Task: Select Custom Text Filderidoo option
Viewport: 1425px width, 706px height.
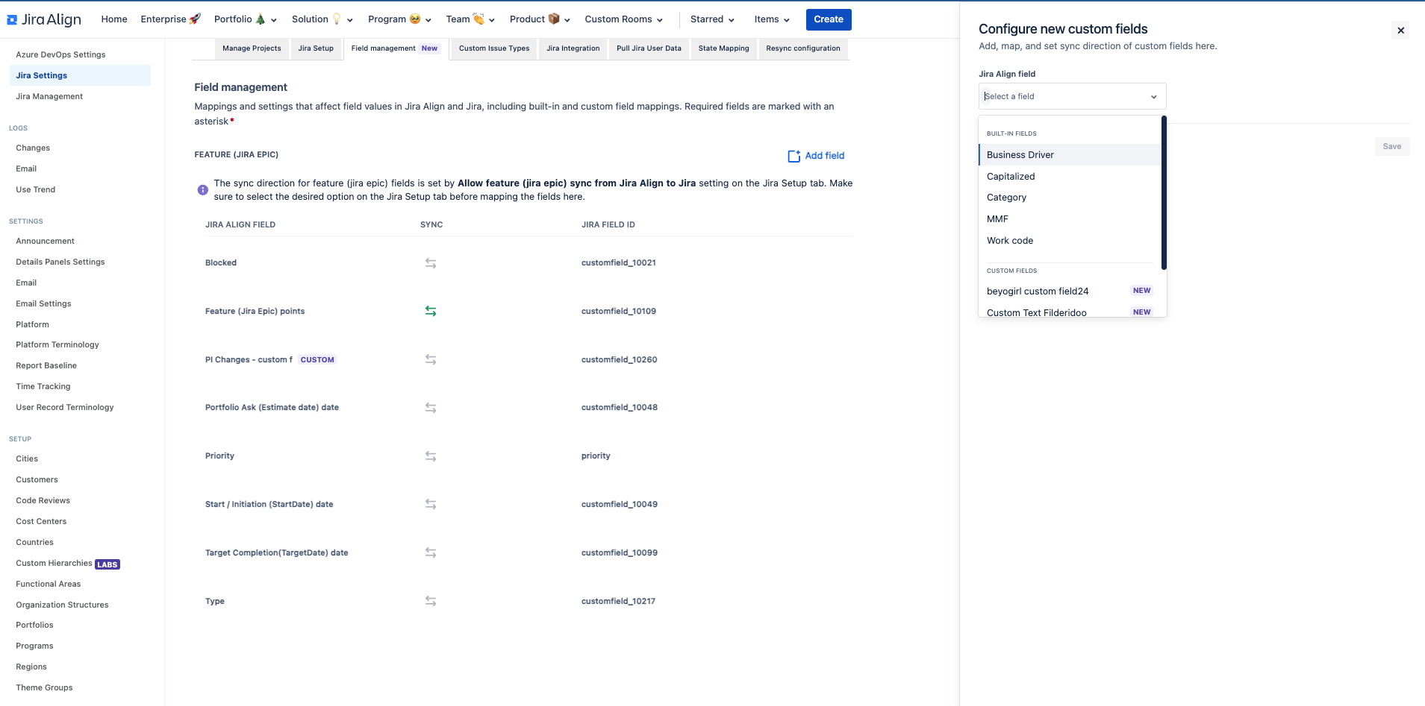Action: [1070, 311]
